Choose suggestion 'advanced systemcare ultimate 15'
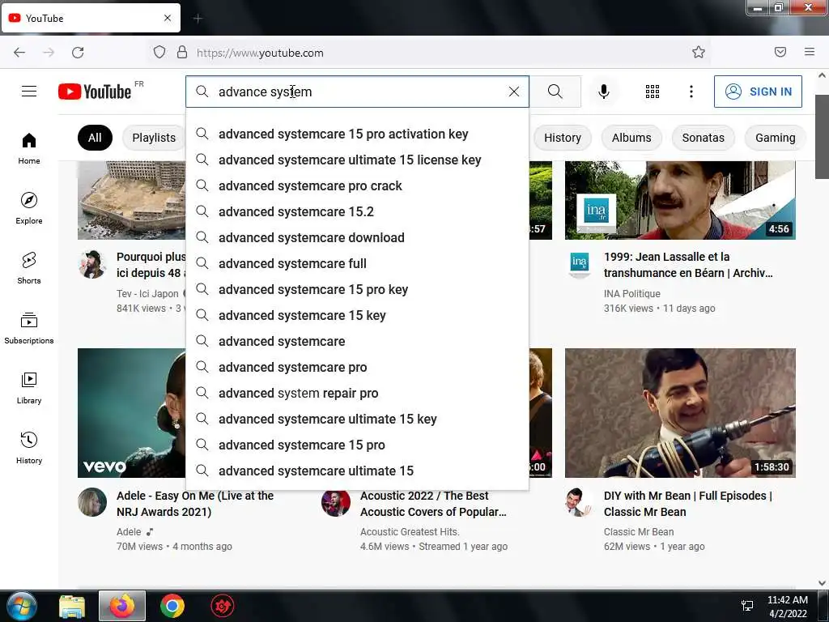Screen dimensions: 829x622 click(357, 471)
